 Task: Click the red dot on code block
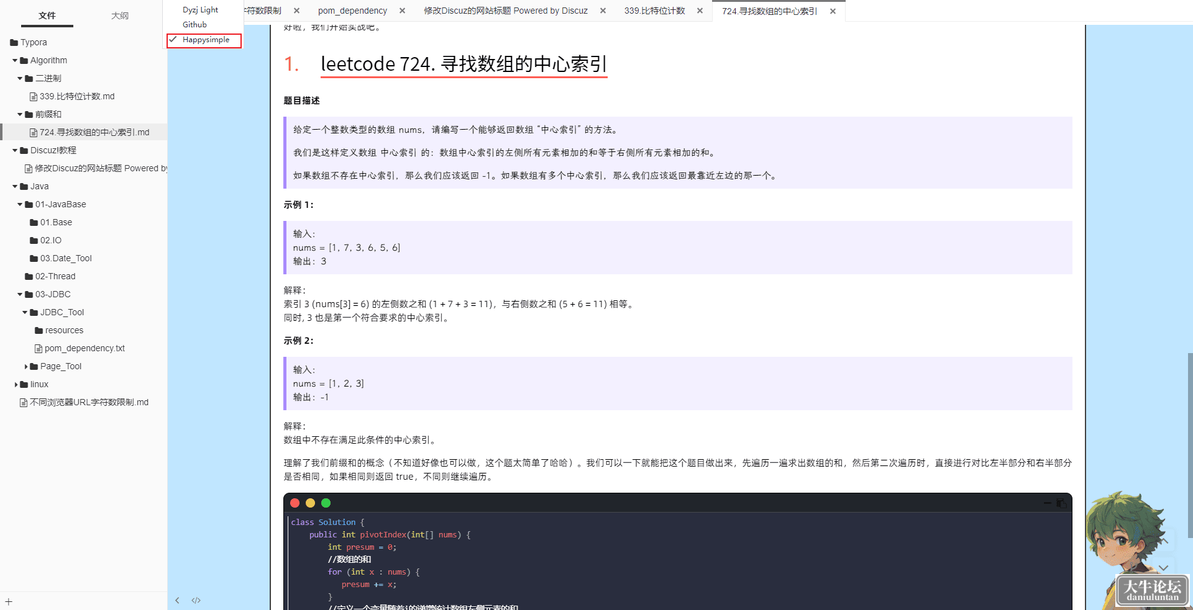[295, 503]
